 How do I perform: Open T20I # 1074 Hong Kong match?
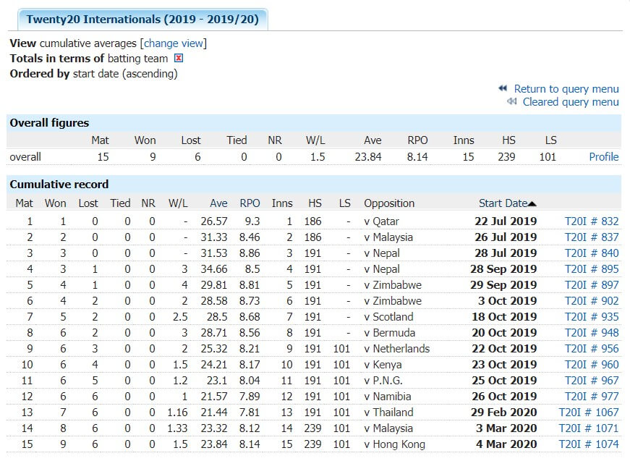(589, 444)
